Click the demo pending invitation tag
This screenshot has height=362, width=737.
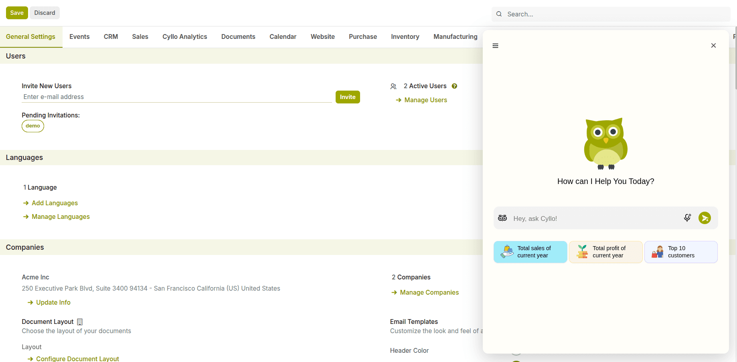tap(33, 126)
